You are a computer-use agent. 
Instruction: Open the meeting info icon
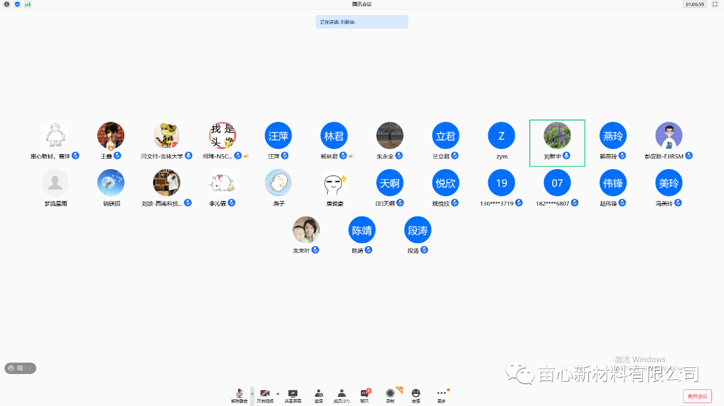click(7, 4)
